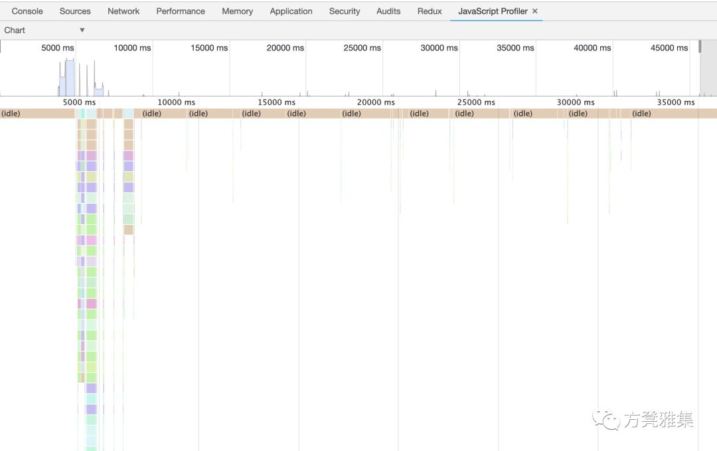Switch to the Console tab
The height and width of the screenshot is (451, 717).
(27, 11)
